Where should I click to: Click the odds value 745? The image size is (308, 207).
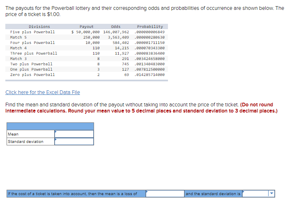tap(125, 64)
